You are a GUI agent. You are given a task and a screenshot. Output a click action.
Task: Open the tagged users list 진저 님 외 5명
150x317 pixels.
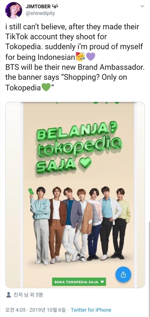(28, 295)
